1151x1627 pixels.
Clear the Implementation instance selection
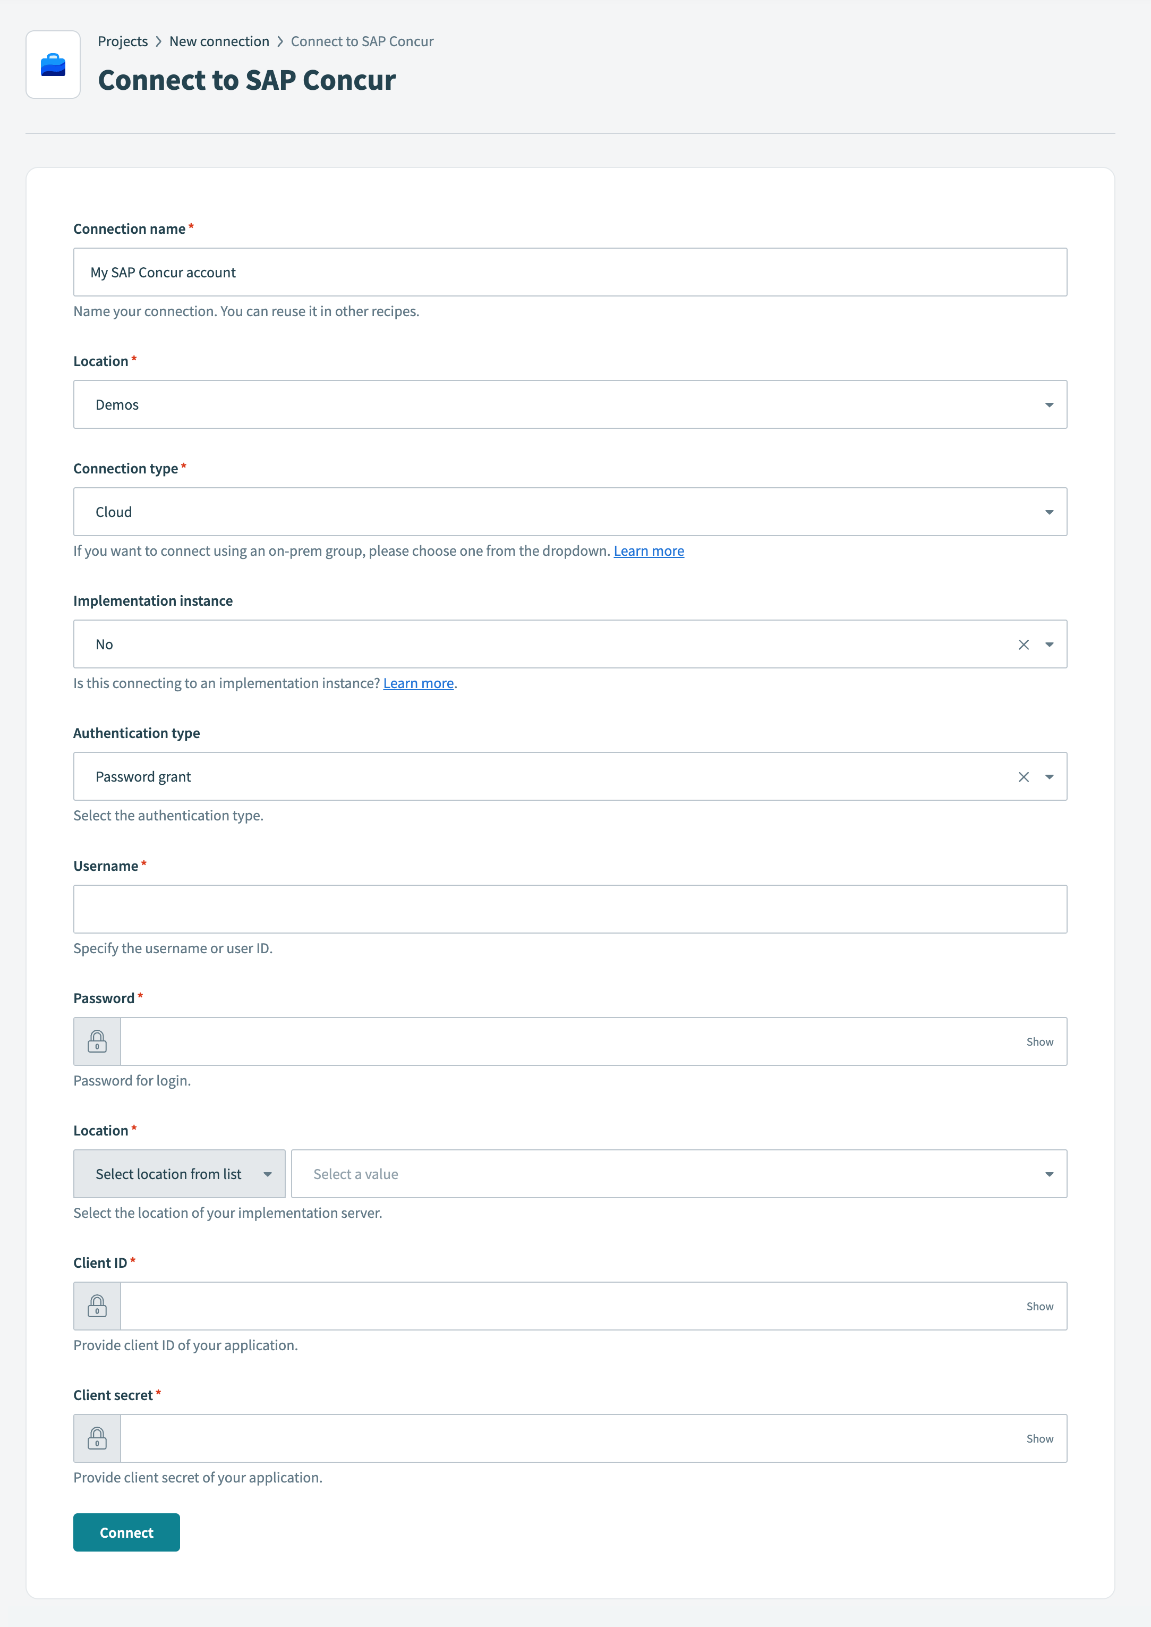[1022, 643]
